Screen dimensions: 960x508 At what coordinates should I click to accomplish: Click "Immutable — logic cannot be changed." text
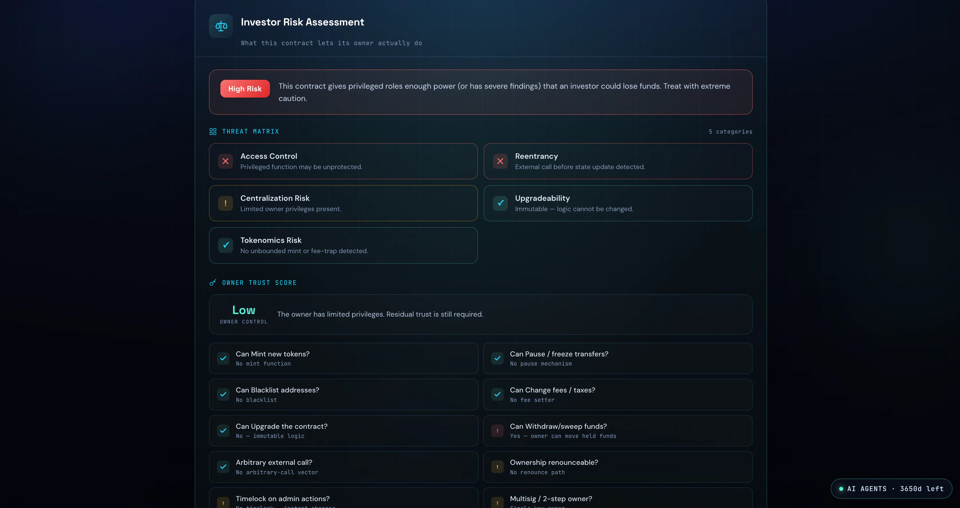pyautogui.click(x=574, y=209)
